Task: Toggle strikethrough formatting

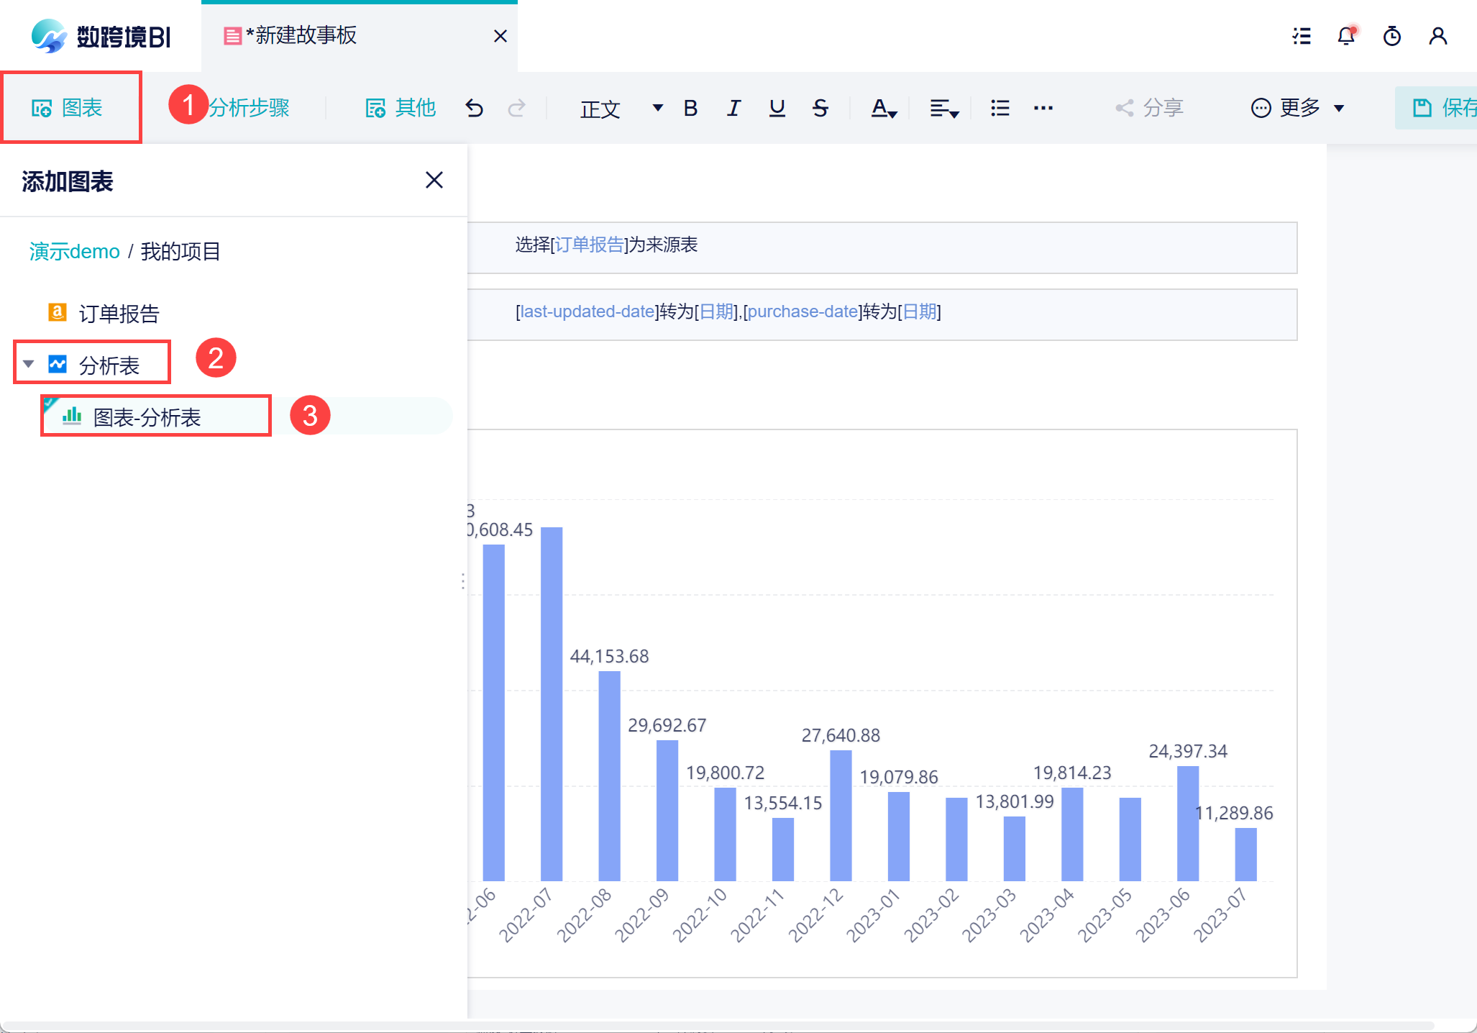Action: coord(820,108)
